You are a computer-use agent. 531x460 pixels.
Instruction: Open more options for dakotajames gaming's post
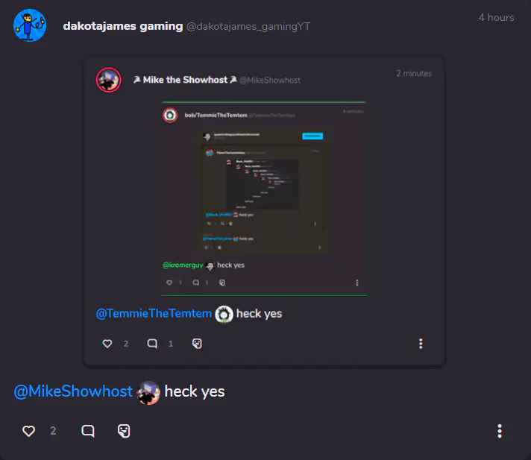click(x=500, y=431)
